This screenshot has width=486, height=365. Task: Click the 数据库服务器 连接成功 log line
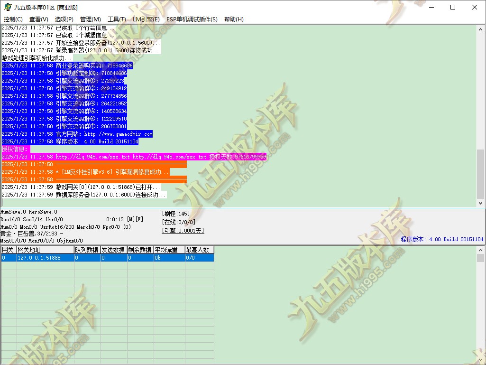84,195
